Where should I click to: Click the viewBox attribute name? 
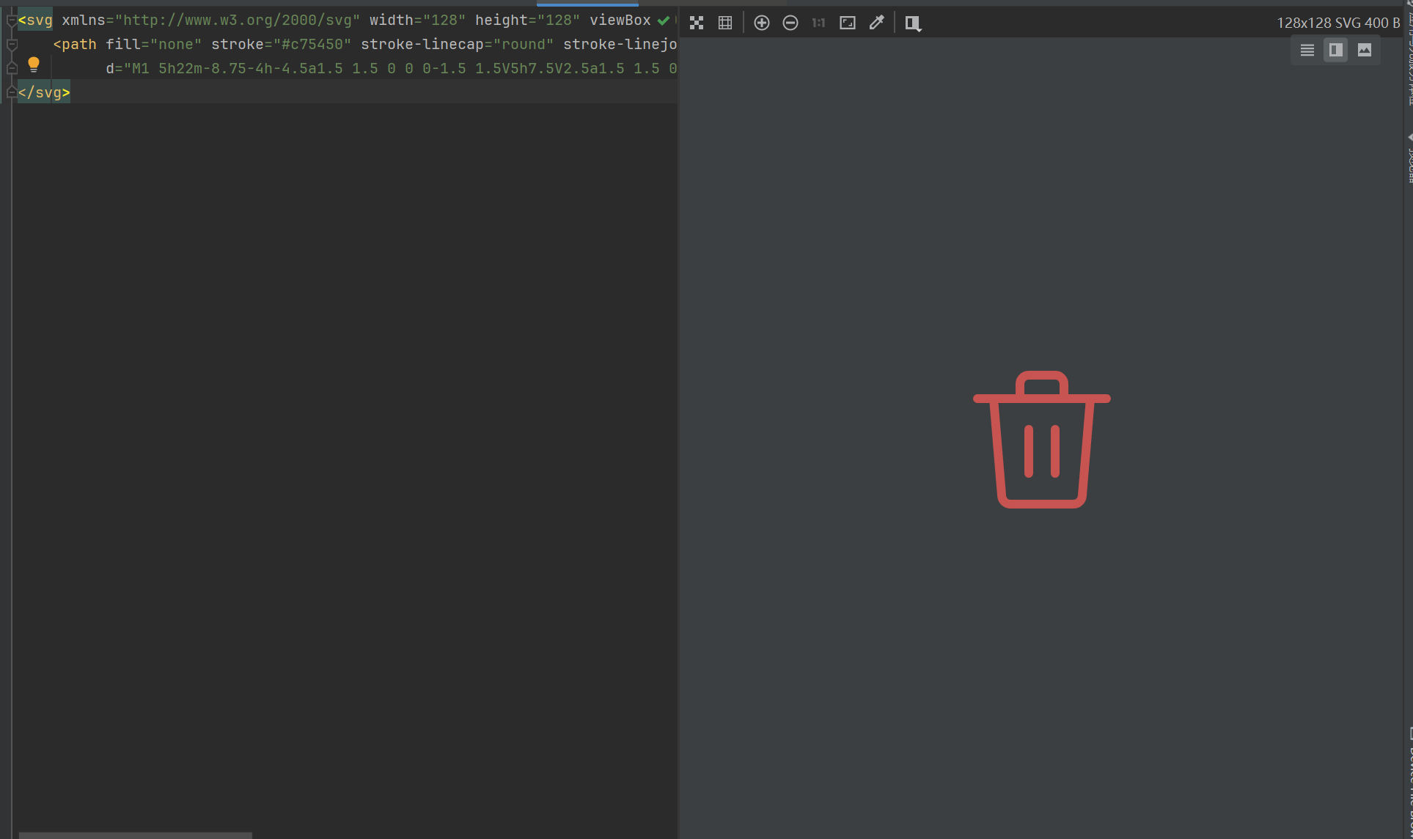(x=620, y=21)
